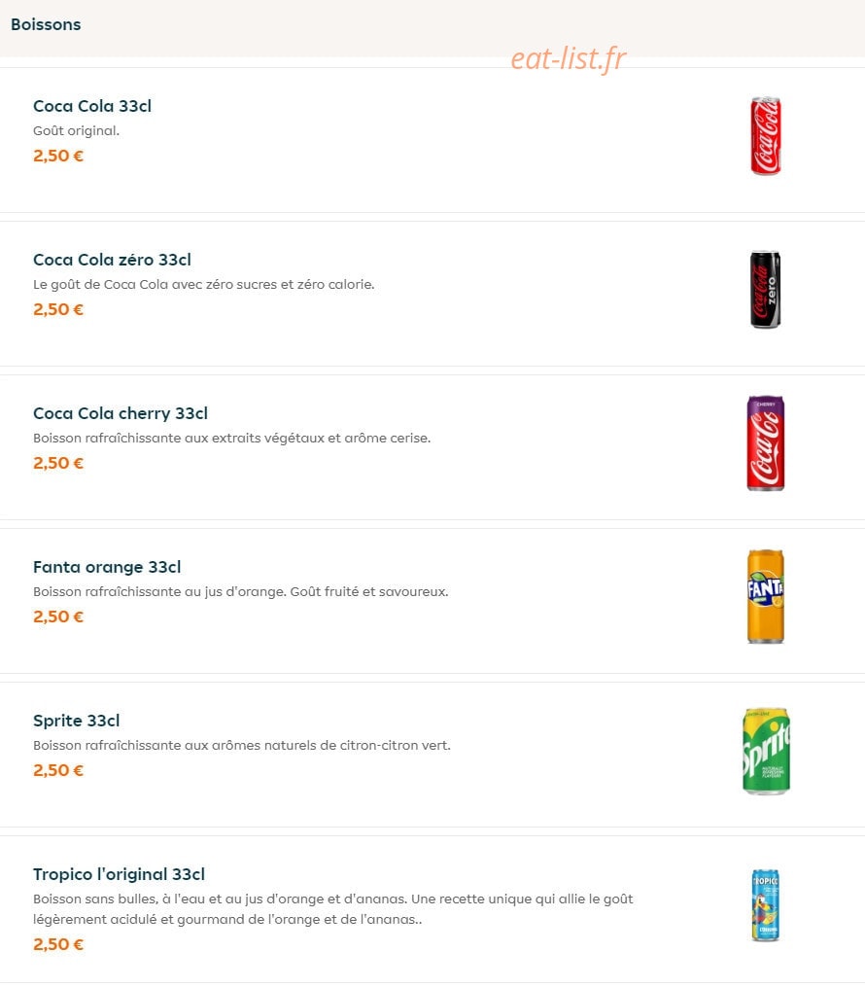This screenshot has height=987, width=865.
Task: Click the Boissons section header
Action: 46,24
